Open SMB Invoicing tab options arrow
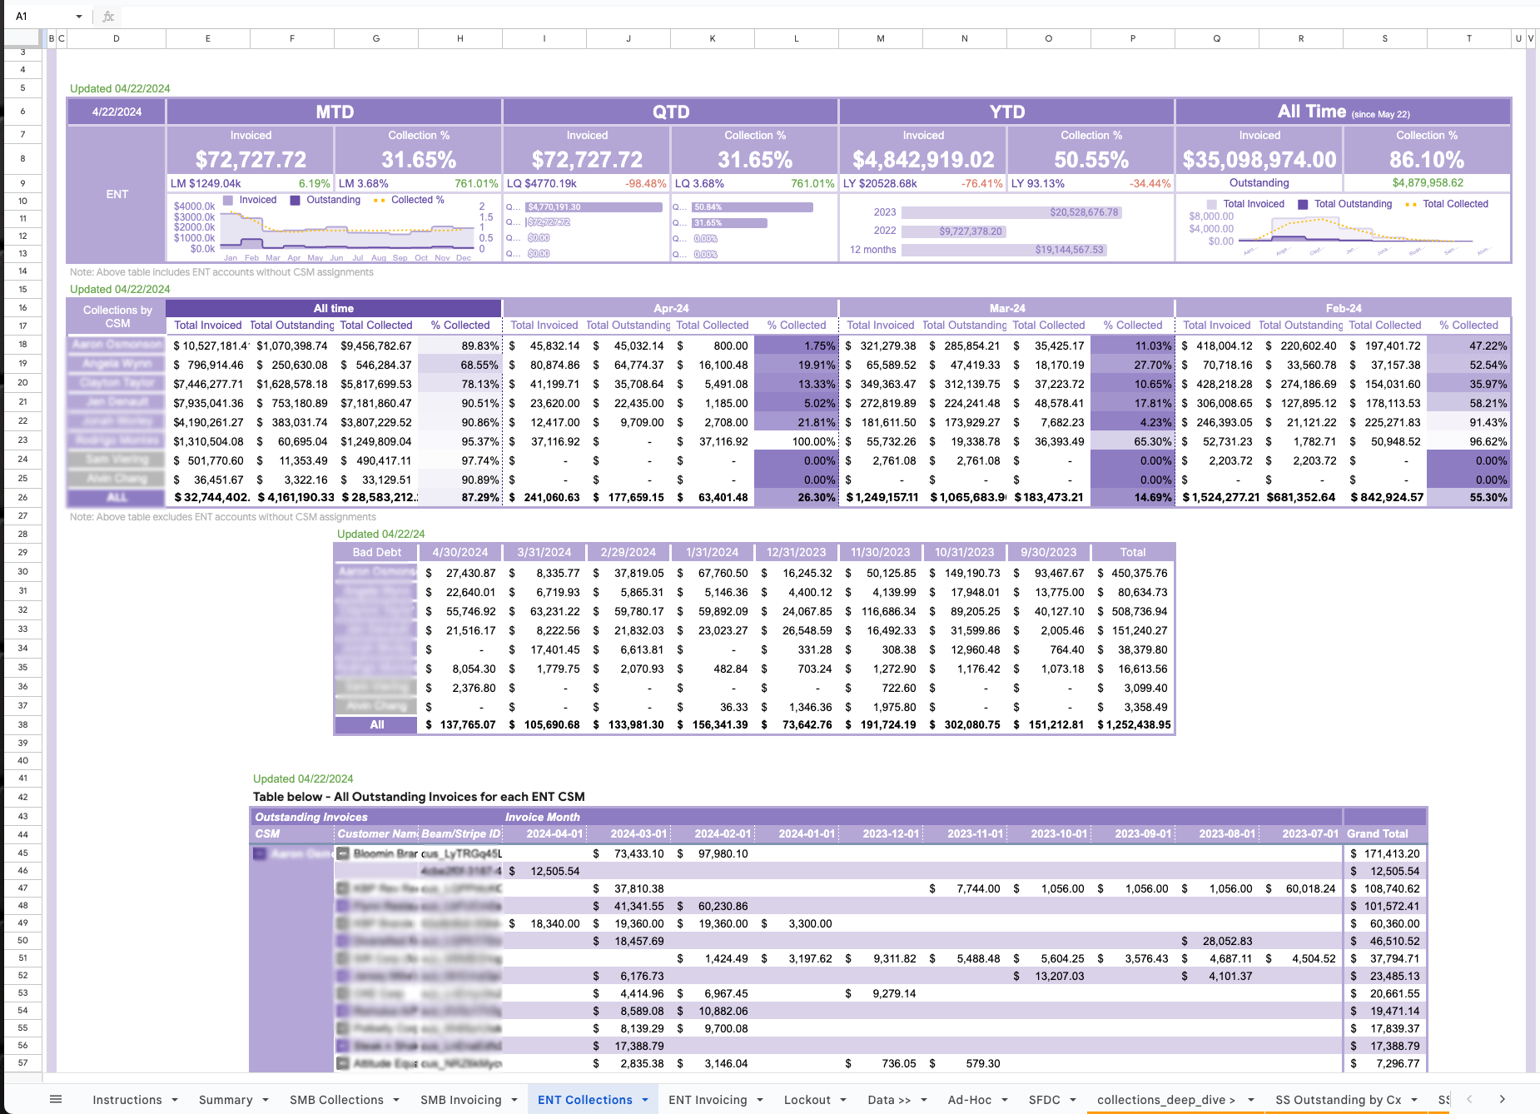 [514, 1100]
